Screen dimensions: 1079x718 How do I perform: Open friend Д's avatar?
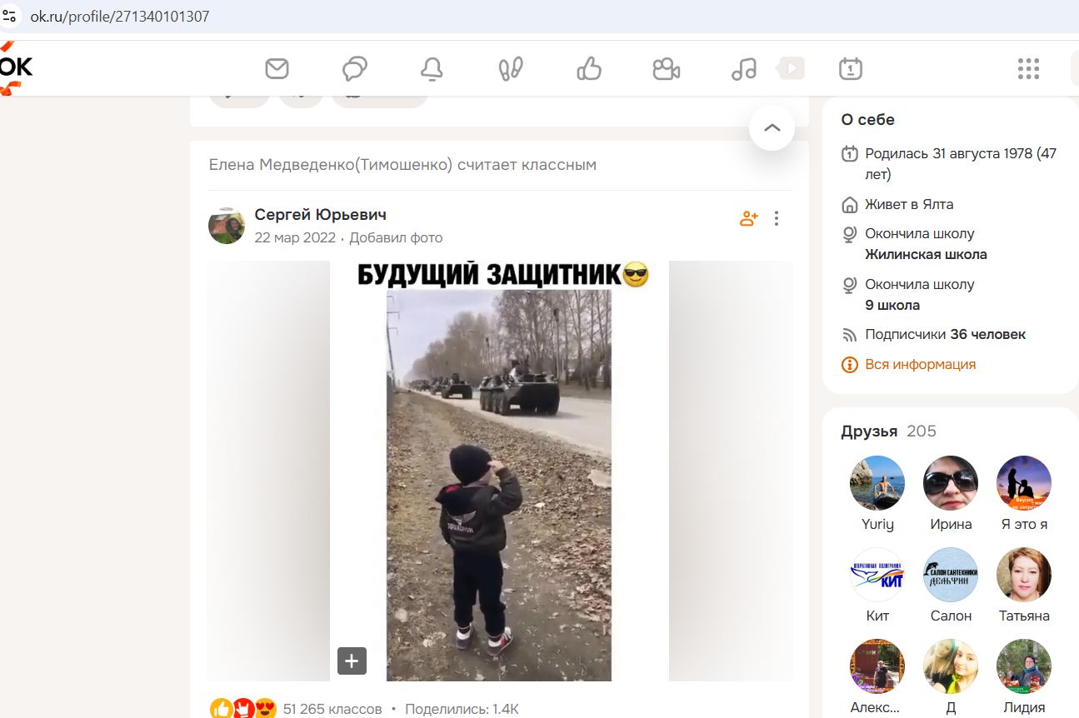coord(951,666)
